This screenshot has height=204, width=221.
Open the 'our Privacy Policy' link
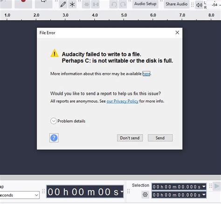pyautogui.click(x=122, y=101)
